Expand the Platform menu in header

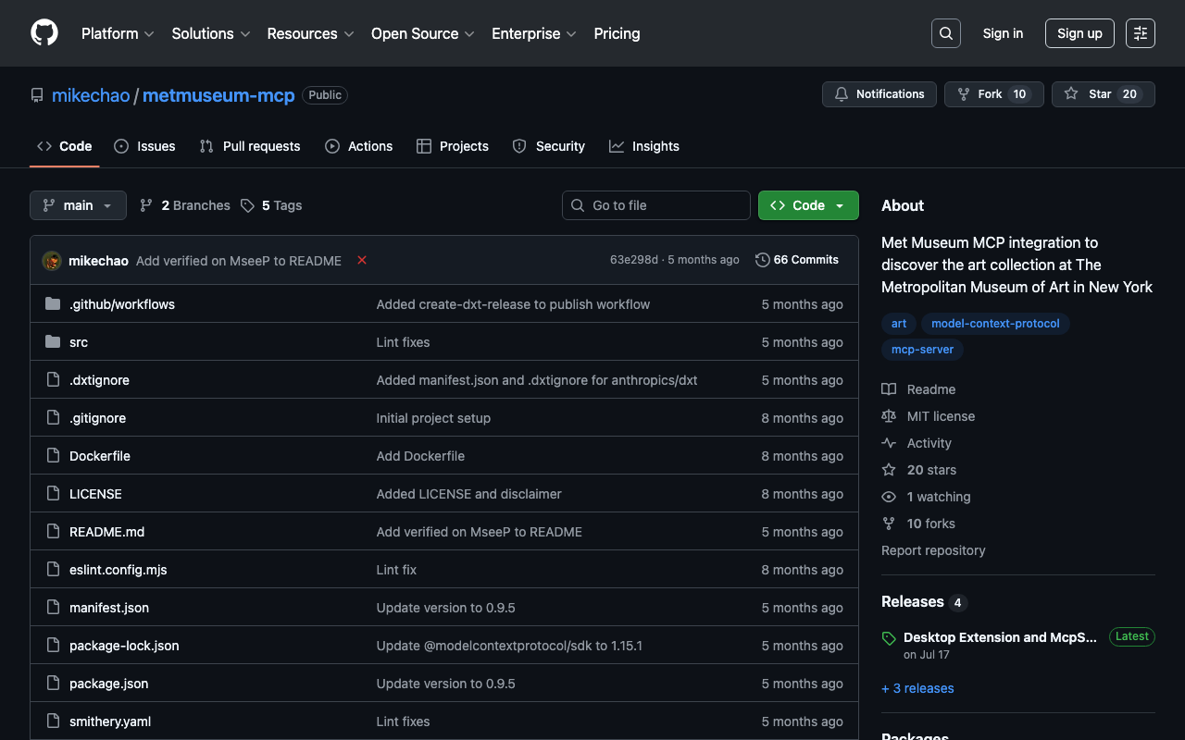click(118, 33)
